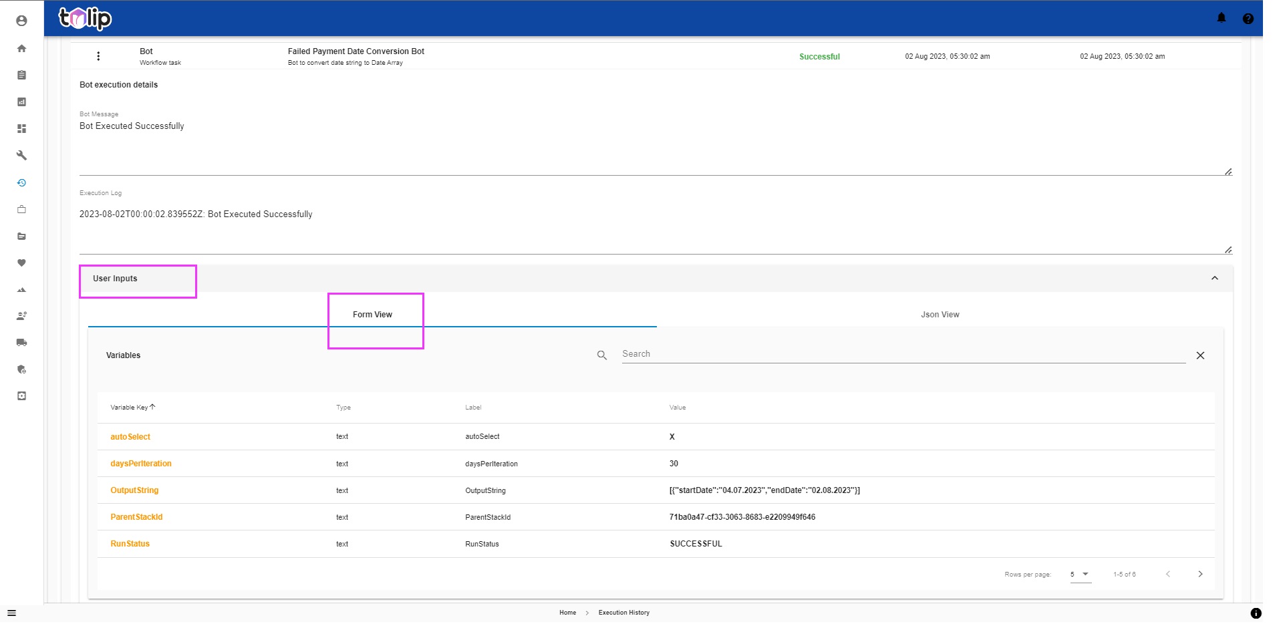Sort by Variable Key column arrow
Screen dimensions: 1283x626
point(152,406)
